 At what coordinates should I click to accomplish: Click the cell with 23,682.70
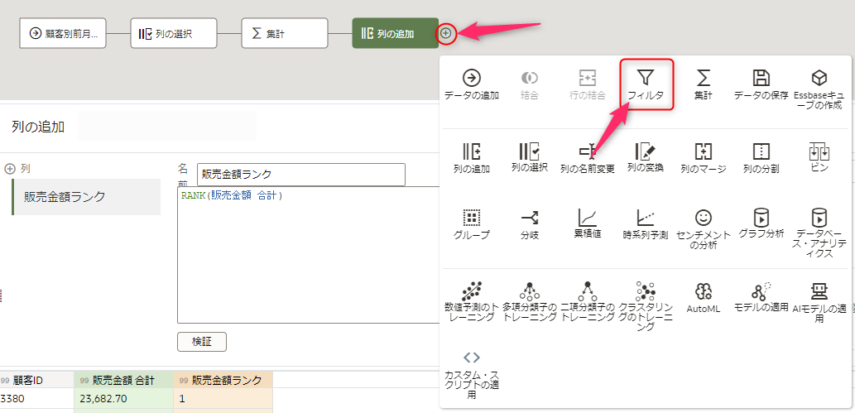(x=124, y=399)
